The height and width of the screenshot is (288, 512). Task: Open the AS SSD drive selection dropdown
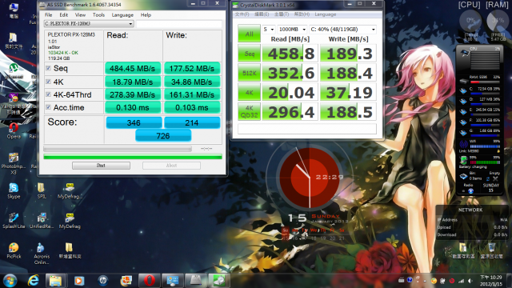89,23
